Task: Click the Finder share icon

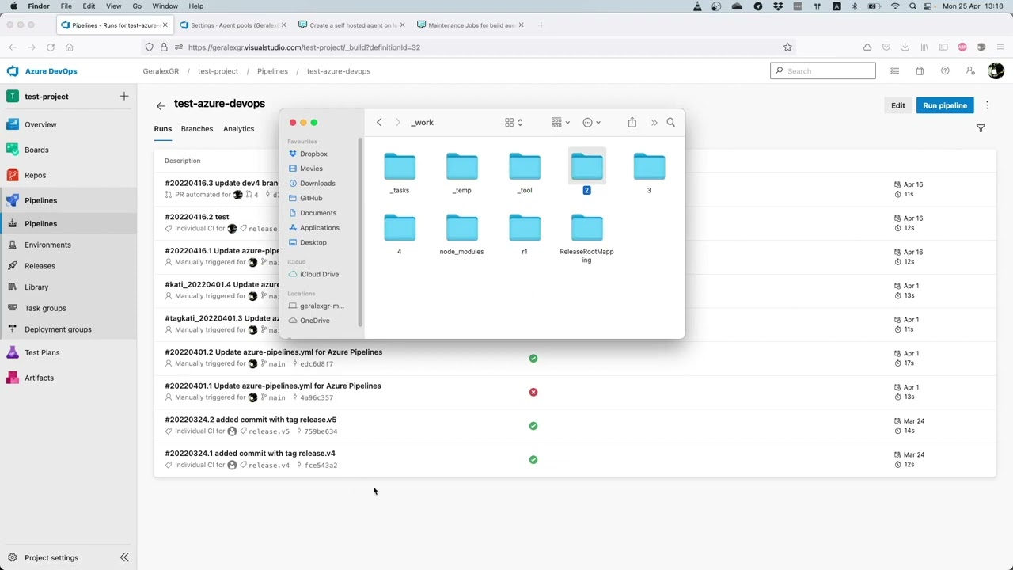Action: (632, 122)
